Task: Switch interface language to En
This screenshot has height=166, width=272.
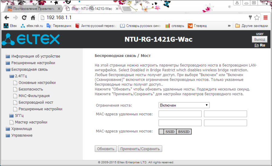Action: [x=256, y=45]
